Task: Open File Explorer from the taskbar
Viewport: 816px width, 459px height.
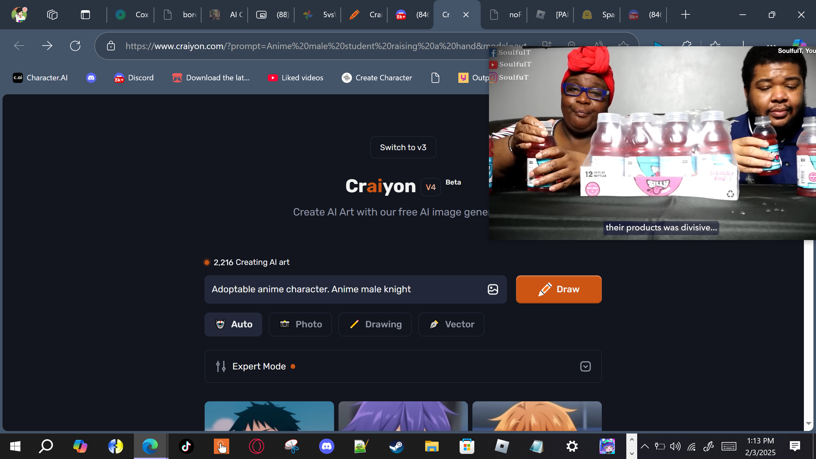Action: [432, 446]
